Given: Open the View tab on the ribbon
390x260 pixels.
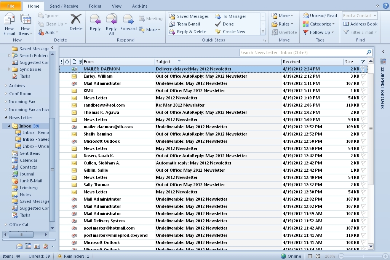Looking at the screenshot, I should (x=117, y=6).
